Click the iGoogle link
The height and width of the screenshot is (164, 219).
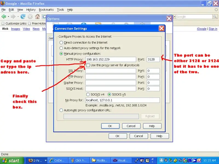point(201,29)
